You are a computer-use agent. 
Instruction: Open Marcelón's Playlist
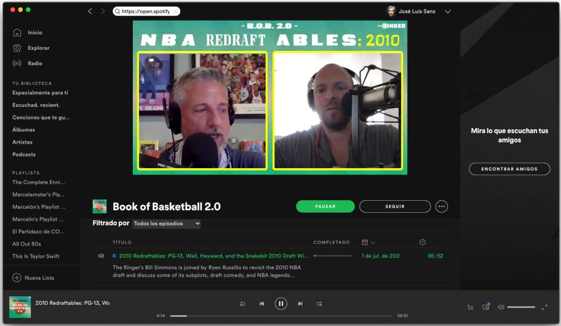coord(39,207)
